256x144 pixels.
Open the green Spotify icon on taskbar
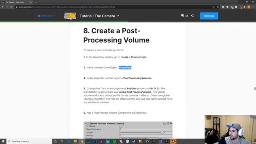pos(114,141)
